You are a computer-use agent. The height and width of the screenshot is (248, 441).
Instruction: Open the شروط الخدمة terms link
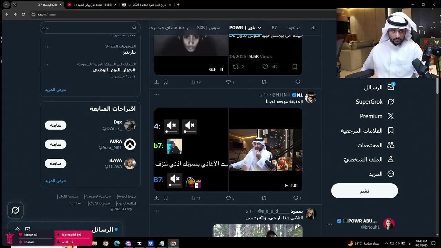pyautogui.click(x=127, y=196)
